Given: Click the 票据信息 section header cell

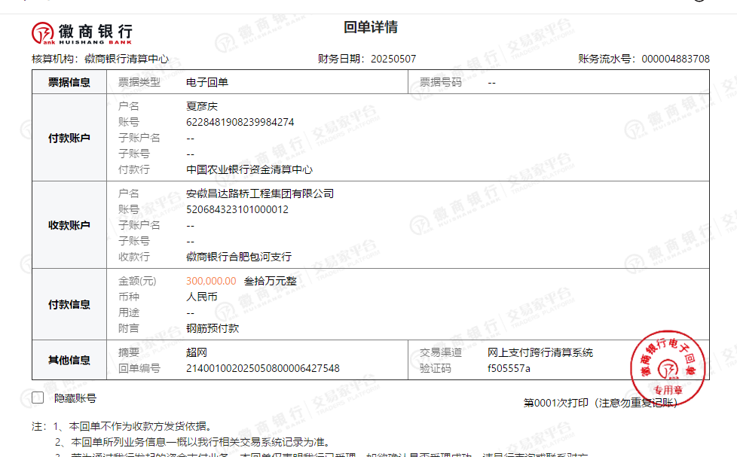Looking at the screenshot, I should 69,82.
